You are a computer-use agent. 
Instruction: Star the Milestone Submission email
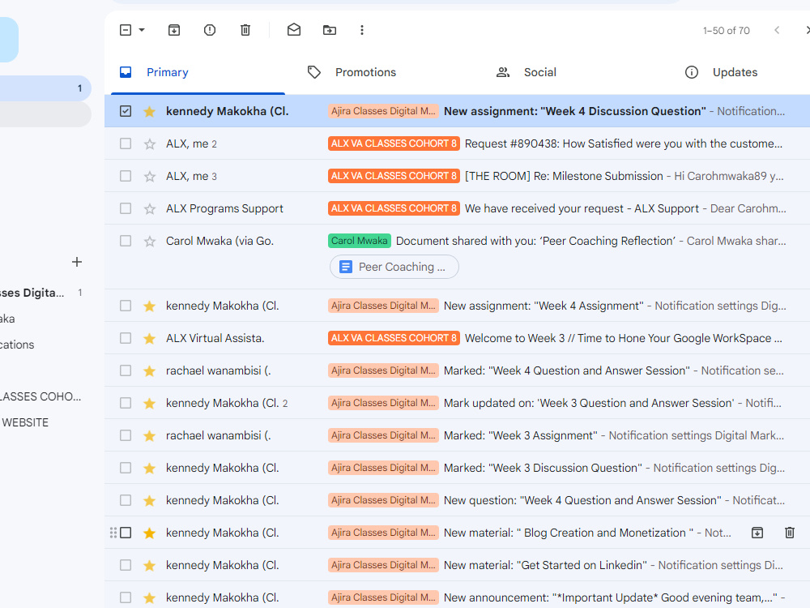tap(149, 176)
